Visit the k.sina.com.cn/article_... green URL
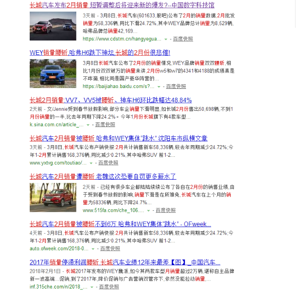Image resolution: width=297 pixels, height=295 pixels. pyautogui.click(x=57, y=125)
